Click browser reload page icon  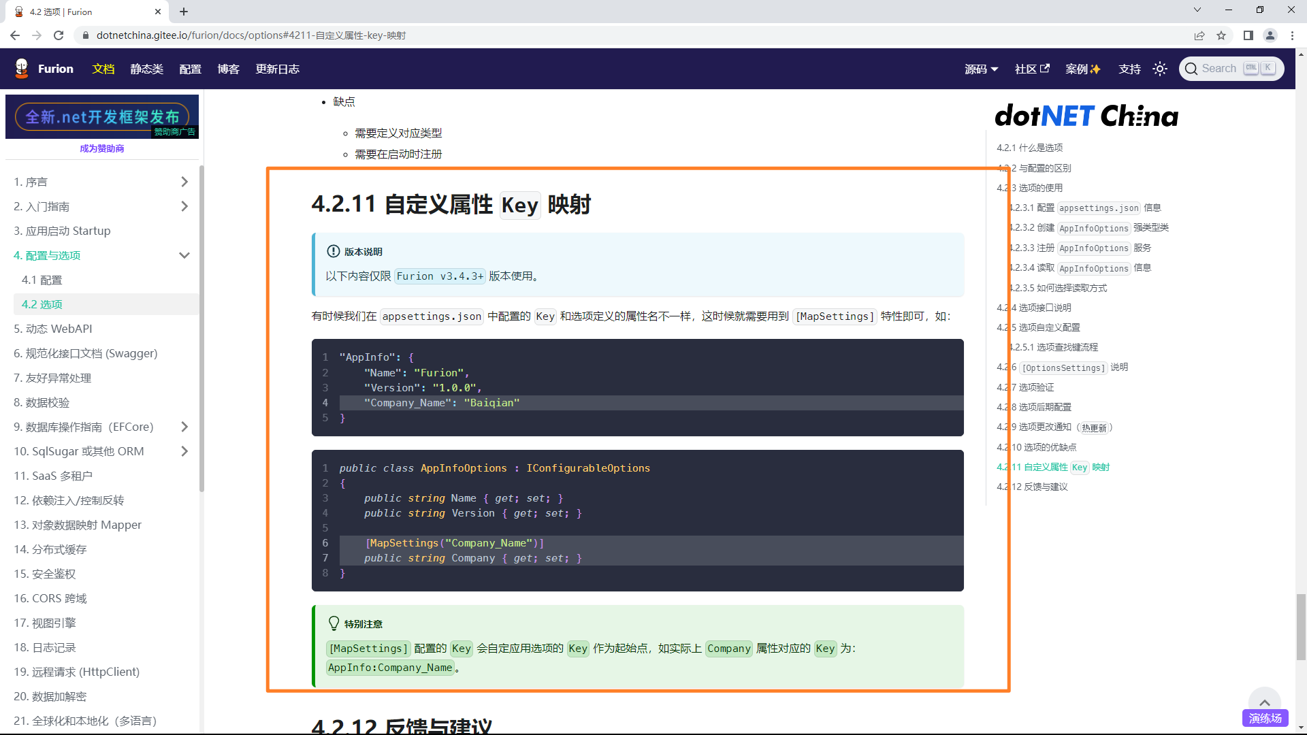[x=59, y=35]
